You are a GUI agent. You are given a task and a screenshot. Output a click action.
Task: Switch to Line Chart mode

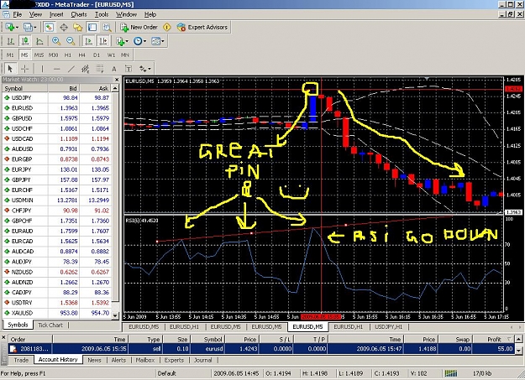pos(39,41)
